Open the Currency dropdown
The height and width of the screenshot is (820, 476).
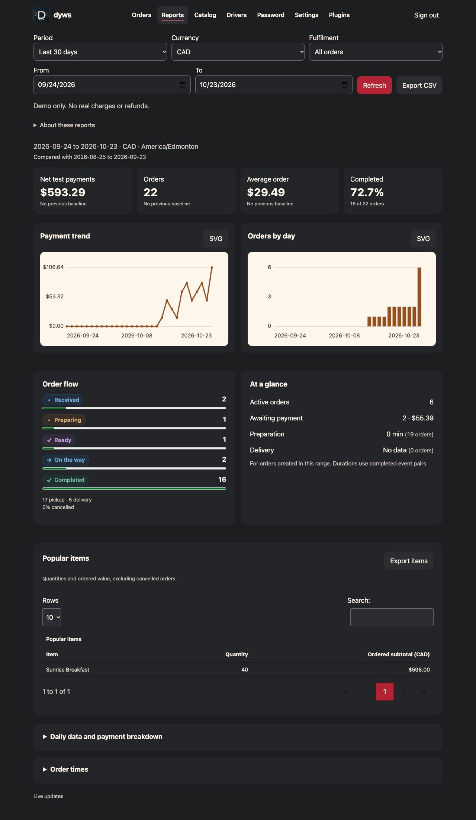238,52
